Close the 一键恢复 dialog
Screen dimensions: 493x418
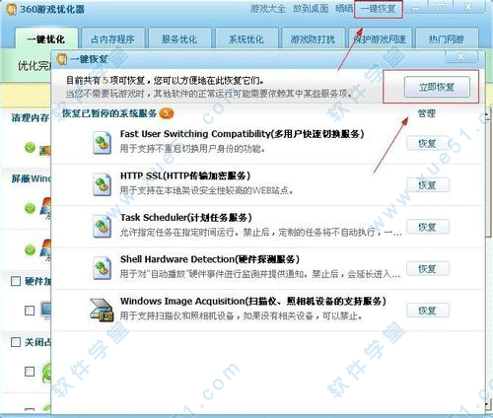coord(461,56)
